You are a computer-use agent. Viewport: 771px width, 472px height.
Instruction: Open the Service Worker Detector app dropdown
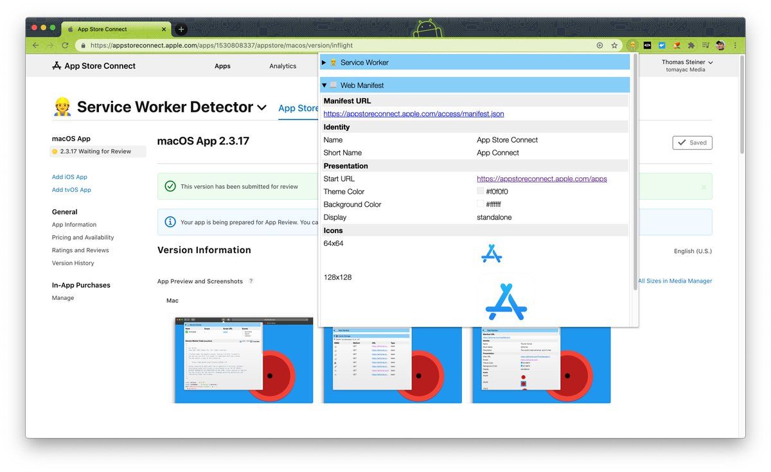pos(261,108)
